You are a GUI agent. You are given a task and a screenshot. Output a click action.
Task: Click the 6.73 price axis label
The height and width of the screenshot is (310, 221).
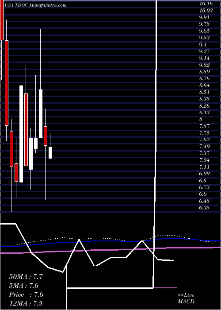(x=204, y=187)
